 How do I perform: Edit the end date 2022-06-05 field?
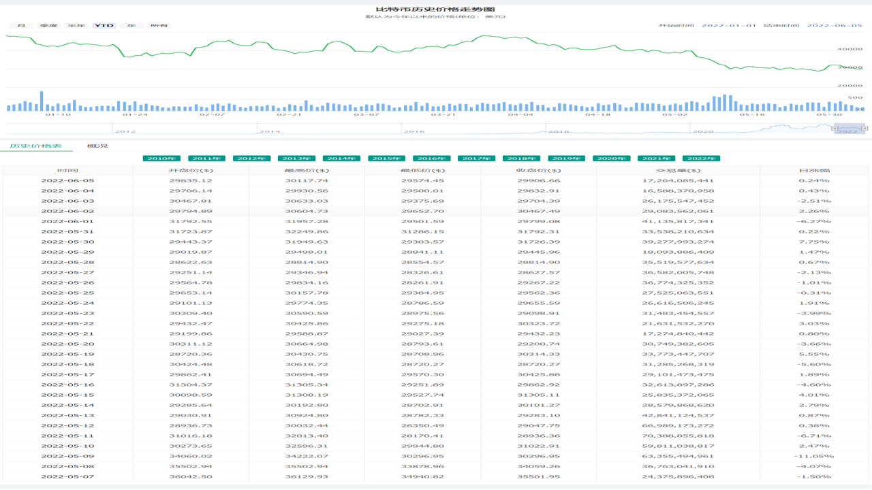[x=835, y=26]
